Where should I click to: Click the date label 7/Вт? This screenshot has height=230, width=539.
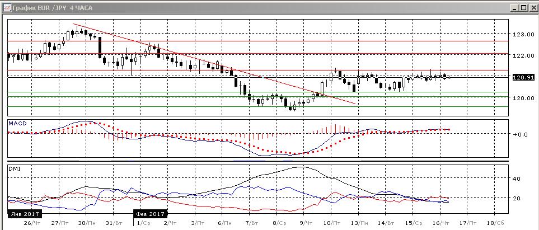pyautogui.click(x=252, y=223)
